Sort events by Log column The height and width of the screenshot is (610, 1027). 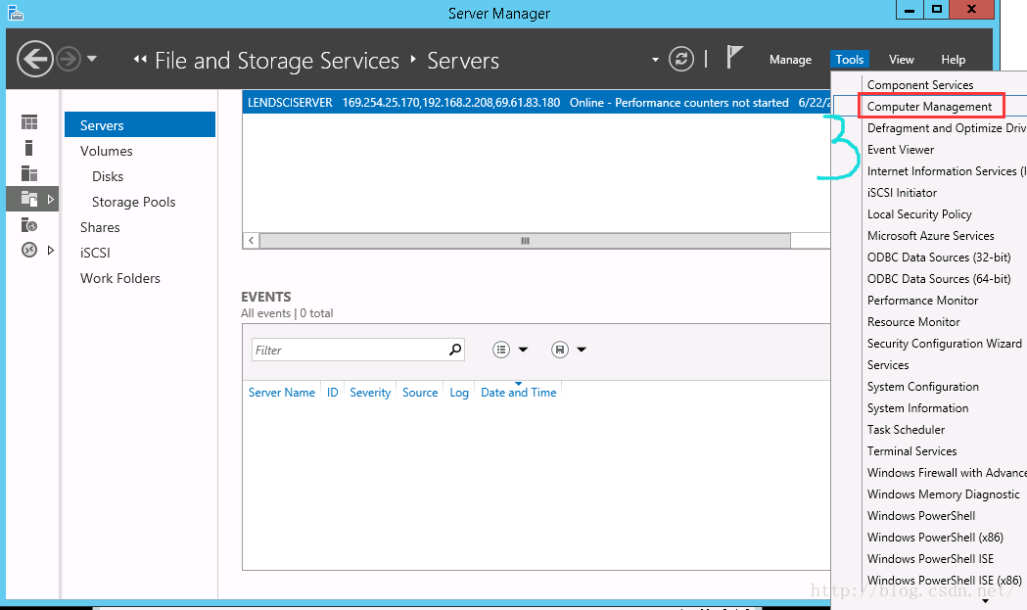click(x=459, y=393)
